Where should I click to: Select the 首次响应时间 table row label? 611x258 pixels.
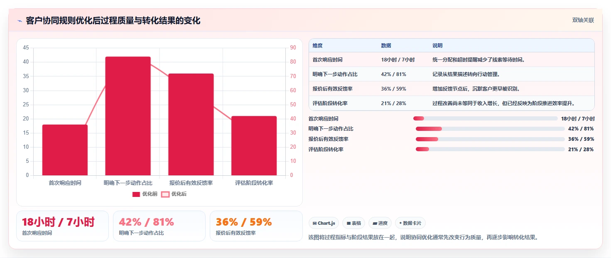click(x=327, y=60)
